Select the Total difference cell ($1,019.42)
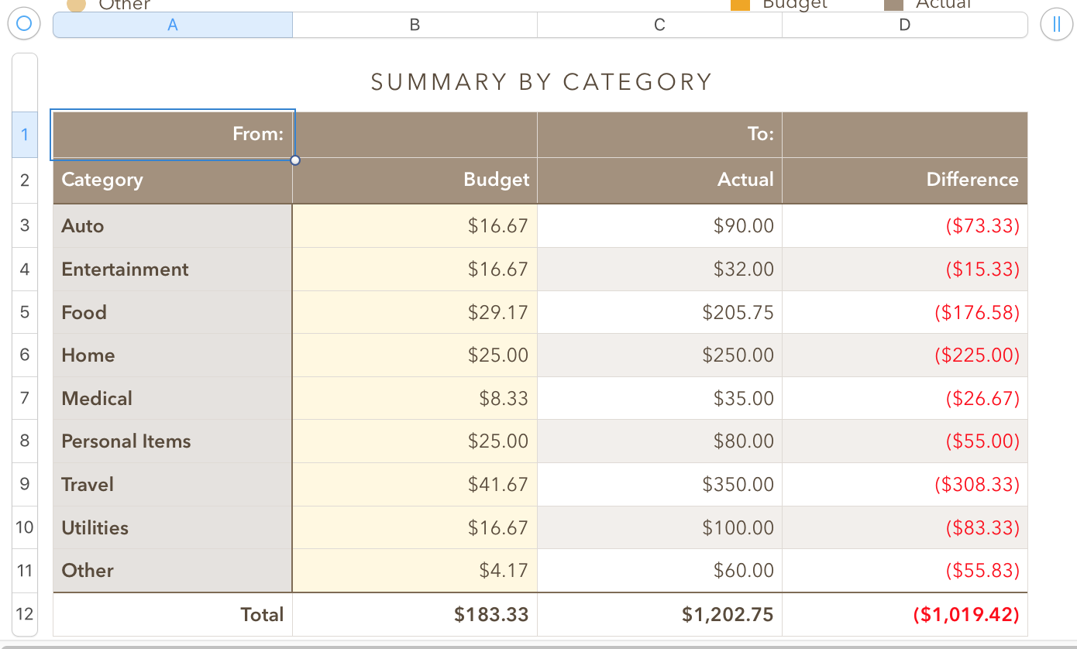This screenshot has height=649, width=1077. coord(904,614)
